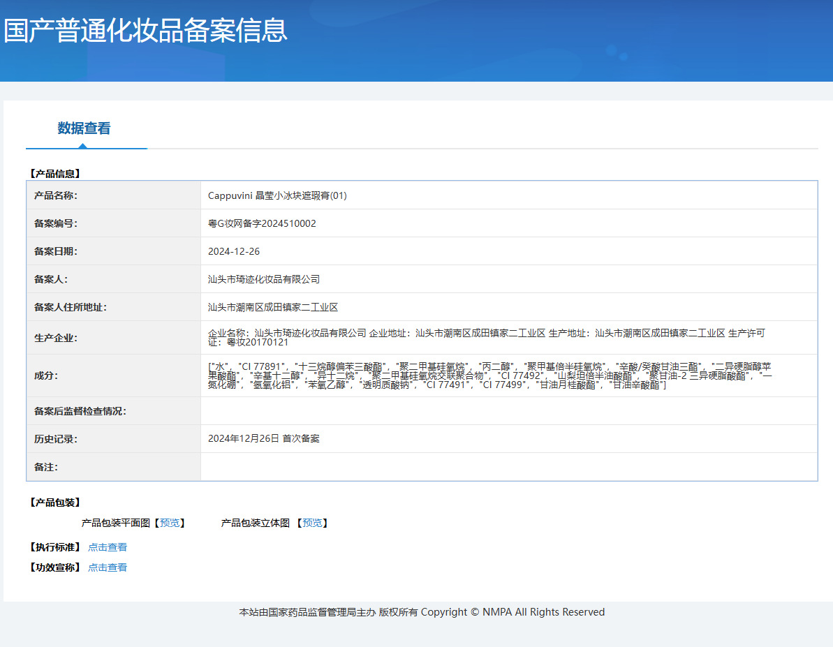Click 点击查看 next to 执行标准
Screen dimensions: 833x647
pos(108,547)
